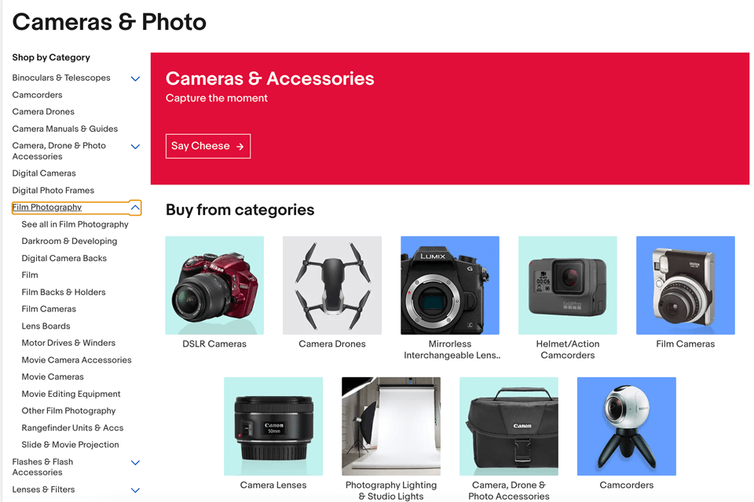Go to Darkroom & Developing subcategory
754x502 pixels.
(x=69, y=241)
